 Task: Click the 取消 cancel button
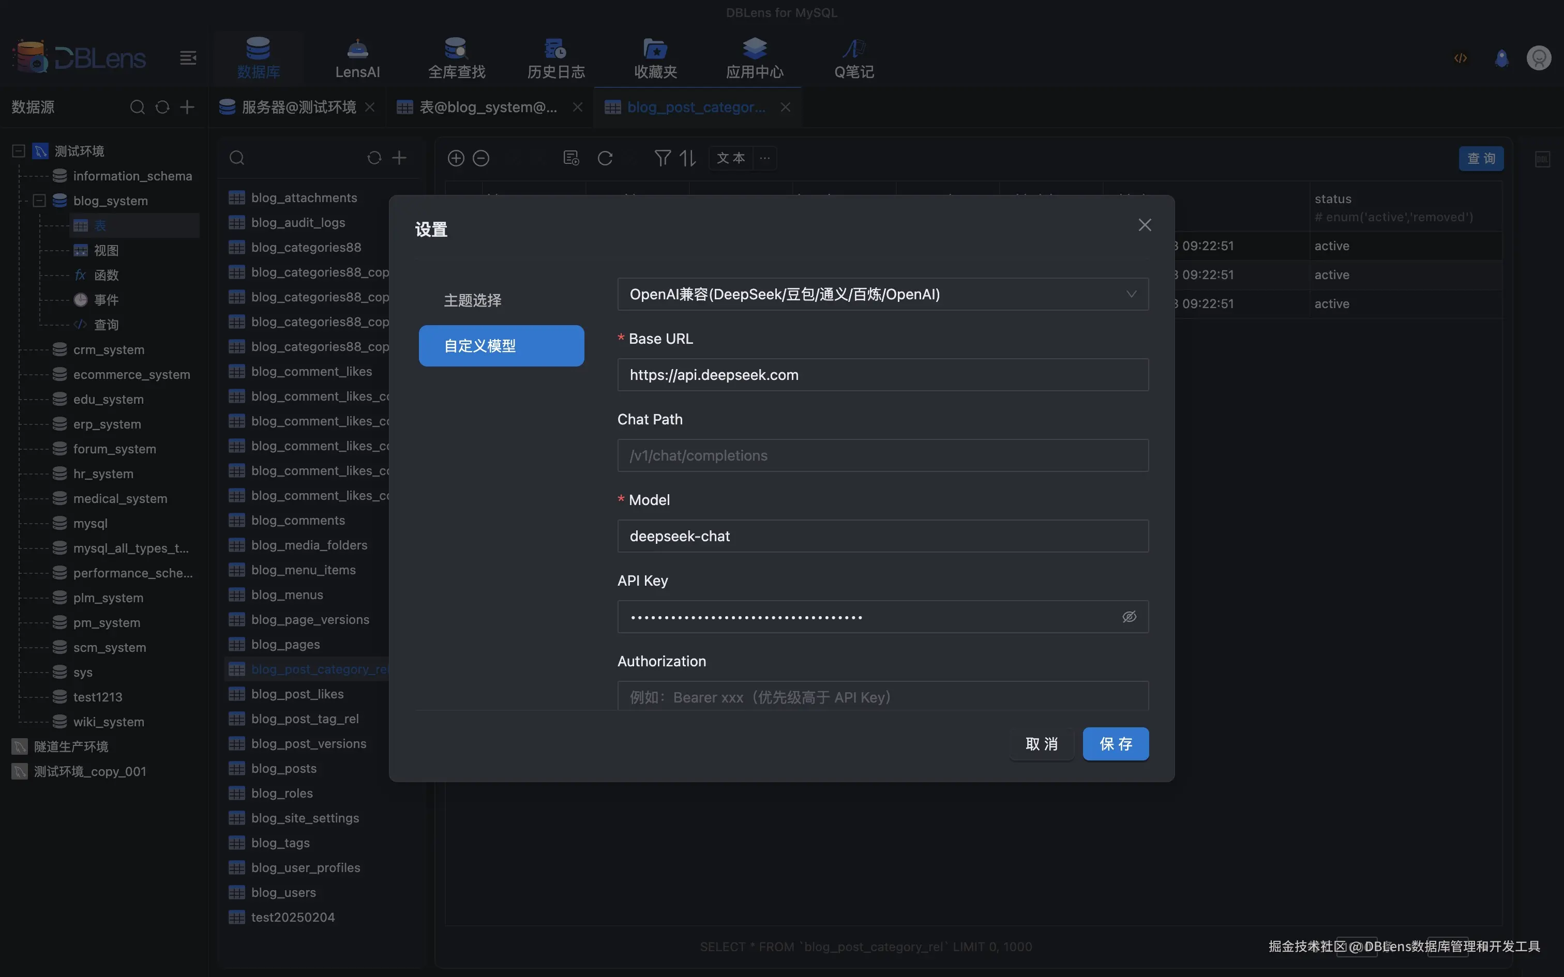(1041, 744)
